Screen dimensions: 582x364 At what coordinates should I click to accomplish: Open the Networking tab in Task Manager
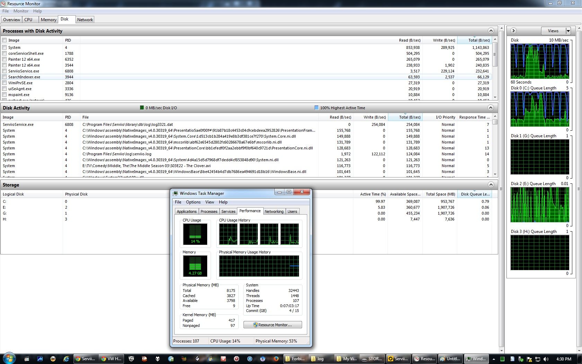click(274, 211)
